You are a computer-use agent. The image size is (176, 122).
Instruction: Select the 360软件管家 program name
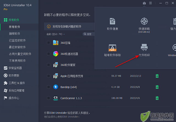pyautogui.click(x=68, y=65)
